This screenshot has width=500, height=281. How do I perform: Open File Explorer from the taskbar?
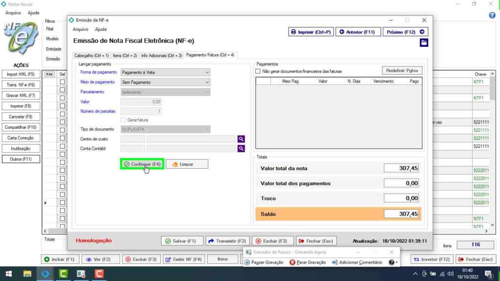click(x=27, y=274)
